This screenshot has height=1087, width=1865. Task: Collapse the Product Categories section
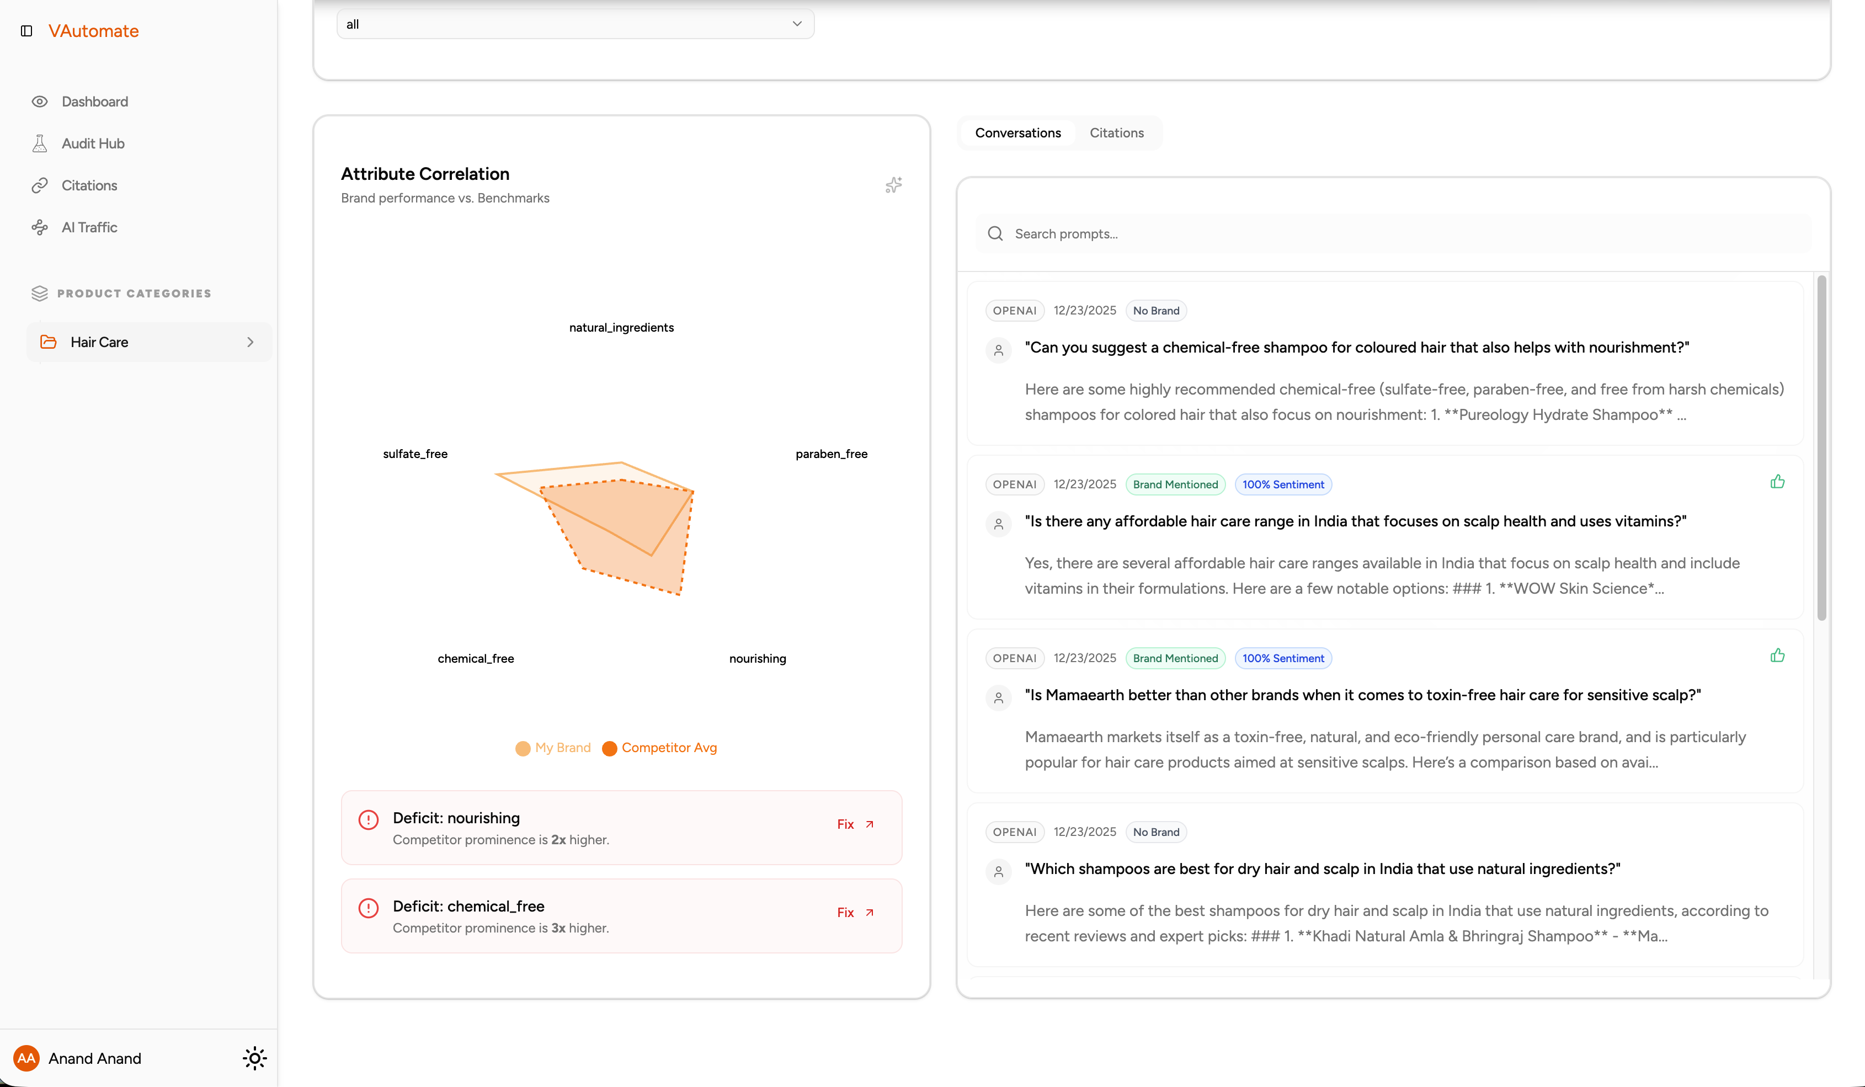(x=40, y=293)
